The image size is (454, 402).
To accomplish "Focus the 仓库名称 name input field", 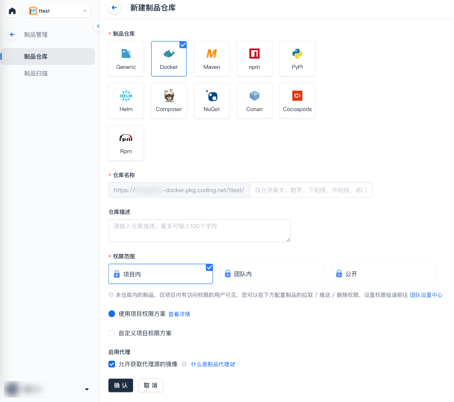I will pos(311,190).
